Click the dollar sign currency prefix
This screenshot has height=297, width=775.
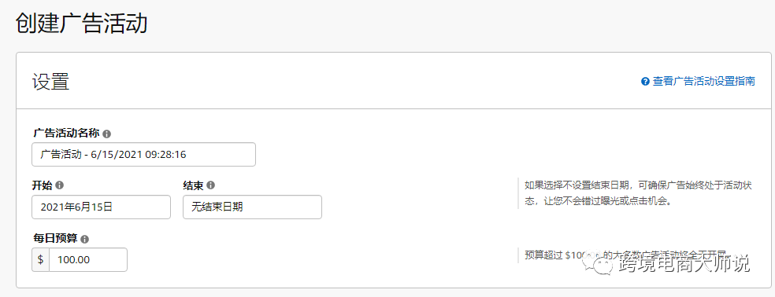[x=40, y=259]
